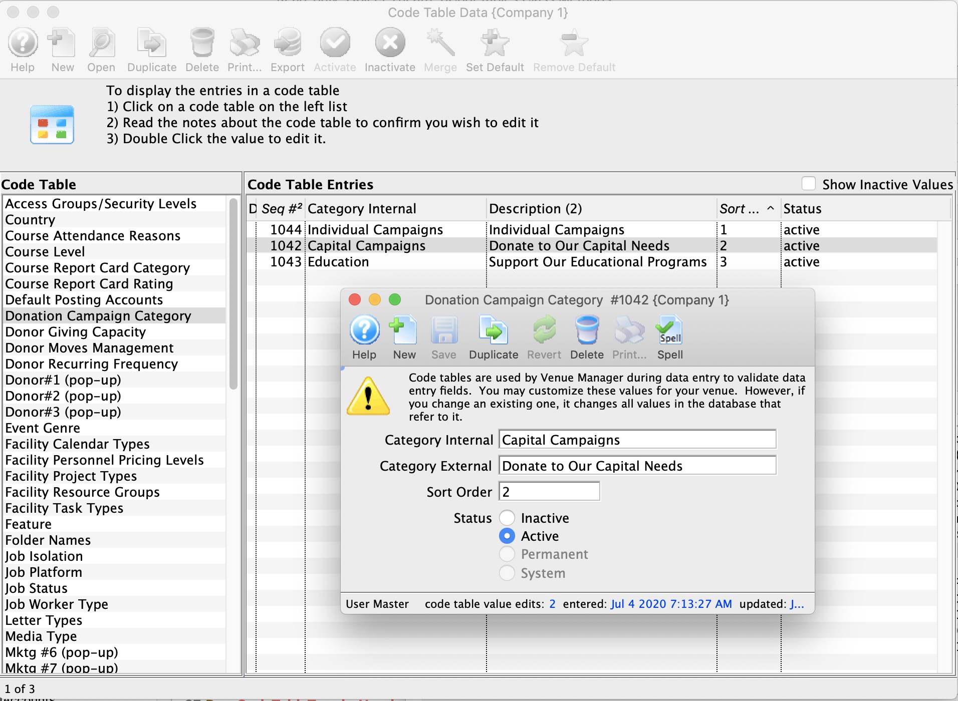Click the Remove Default star icon

[x=574, y=43]
